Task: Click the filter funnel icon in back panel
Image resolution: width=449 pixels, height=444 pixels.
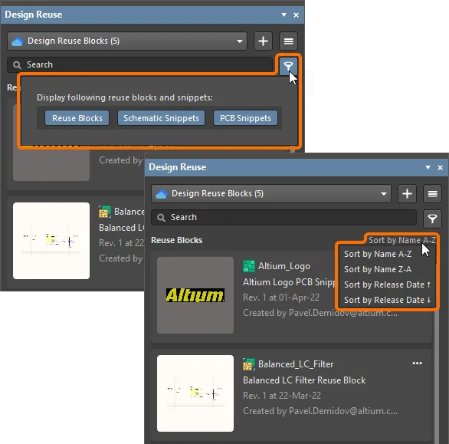Action: click(x=288, y=66)
